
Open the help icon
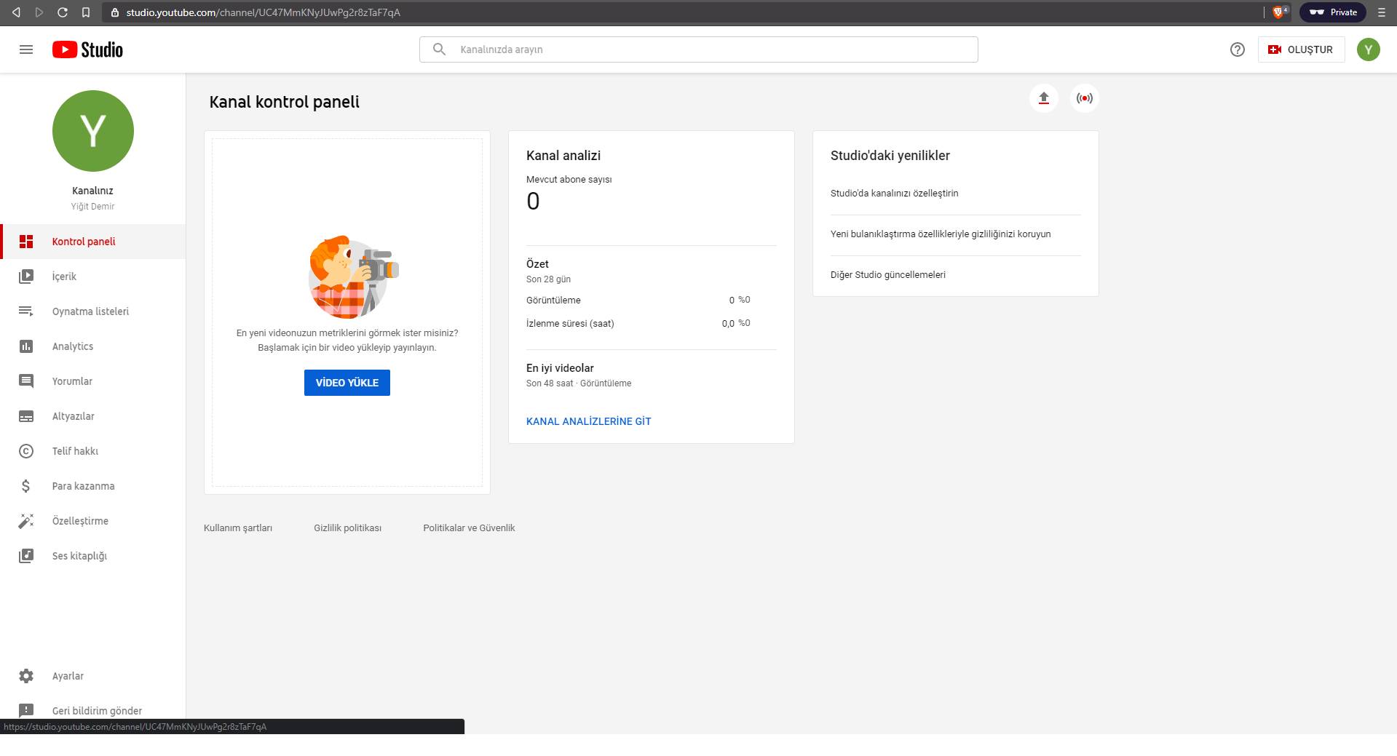point(1237,49)
